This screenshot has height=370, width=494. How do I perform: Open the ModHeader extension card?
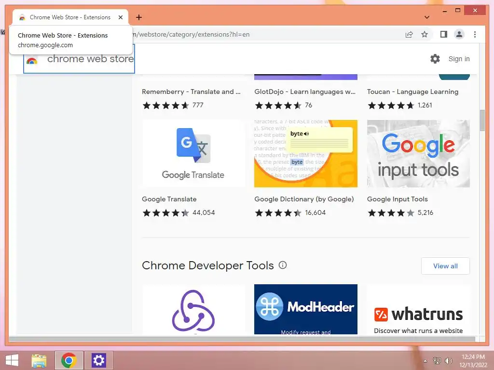[x=305, y=310]
